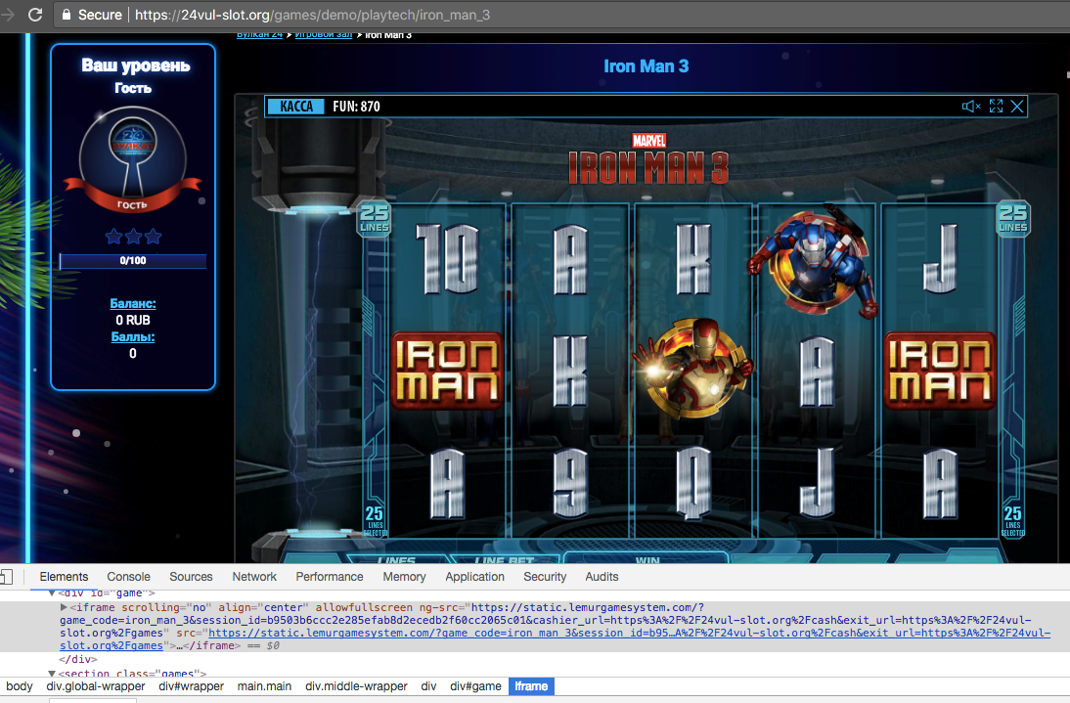The image size is (1070, 703).
Task: Click the secure lock icon in address bar
Action: [x=67, y=15]
